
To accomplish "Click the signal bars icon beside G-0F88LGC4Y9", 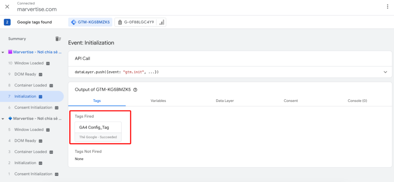I will (162, 22).
